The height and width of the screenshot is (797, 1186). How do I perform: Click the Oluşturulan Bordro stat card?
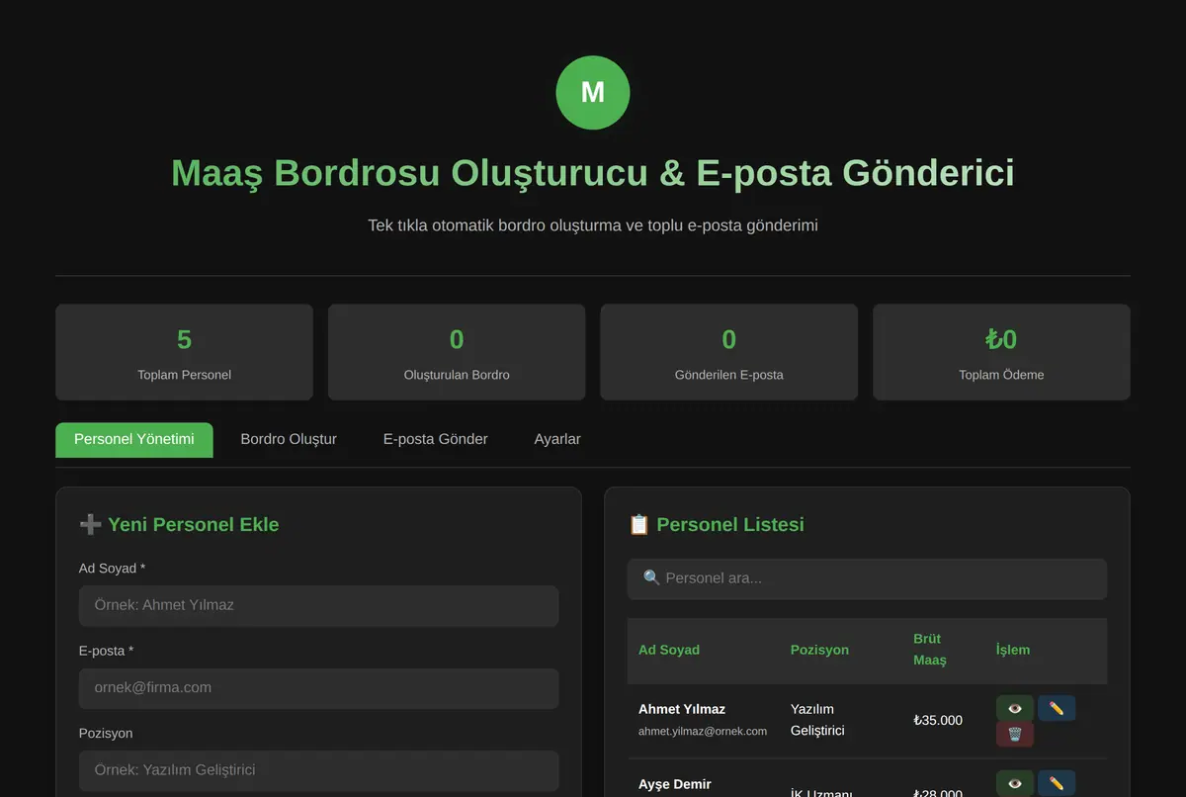tap(457, 352)
